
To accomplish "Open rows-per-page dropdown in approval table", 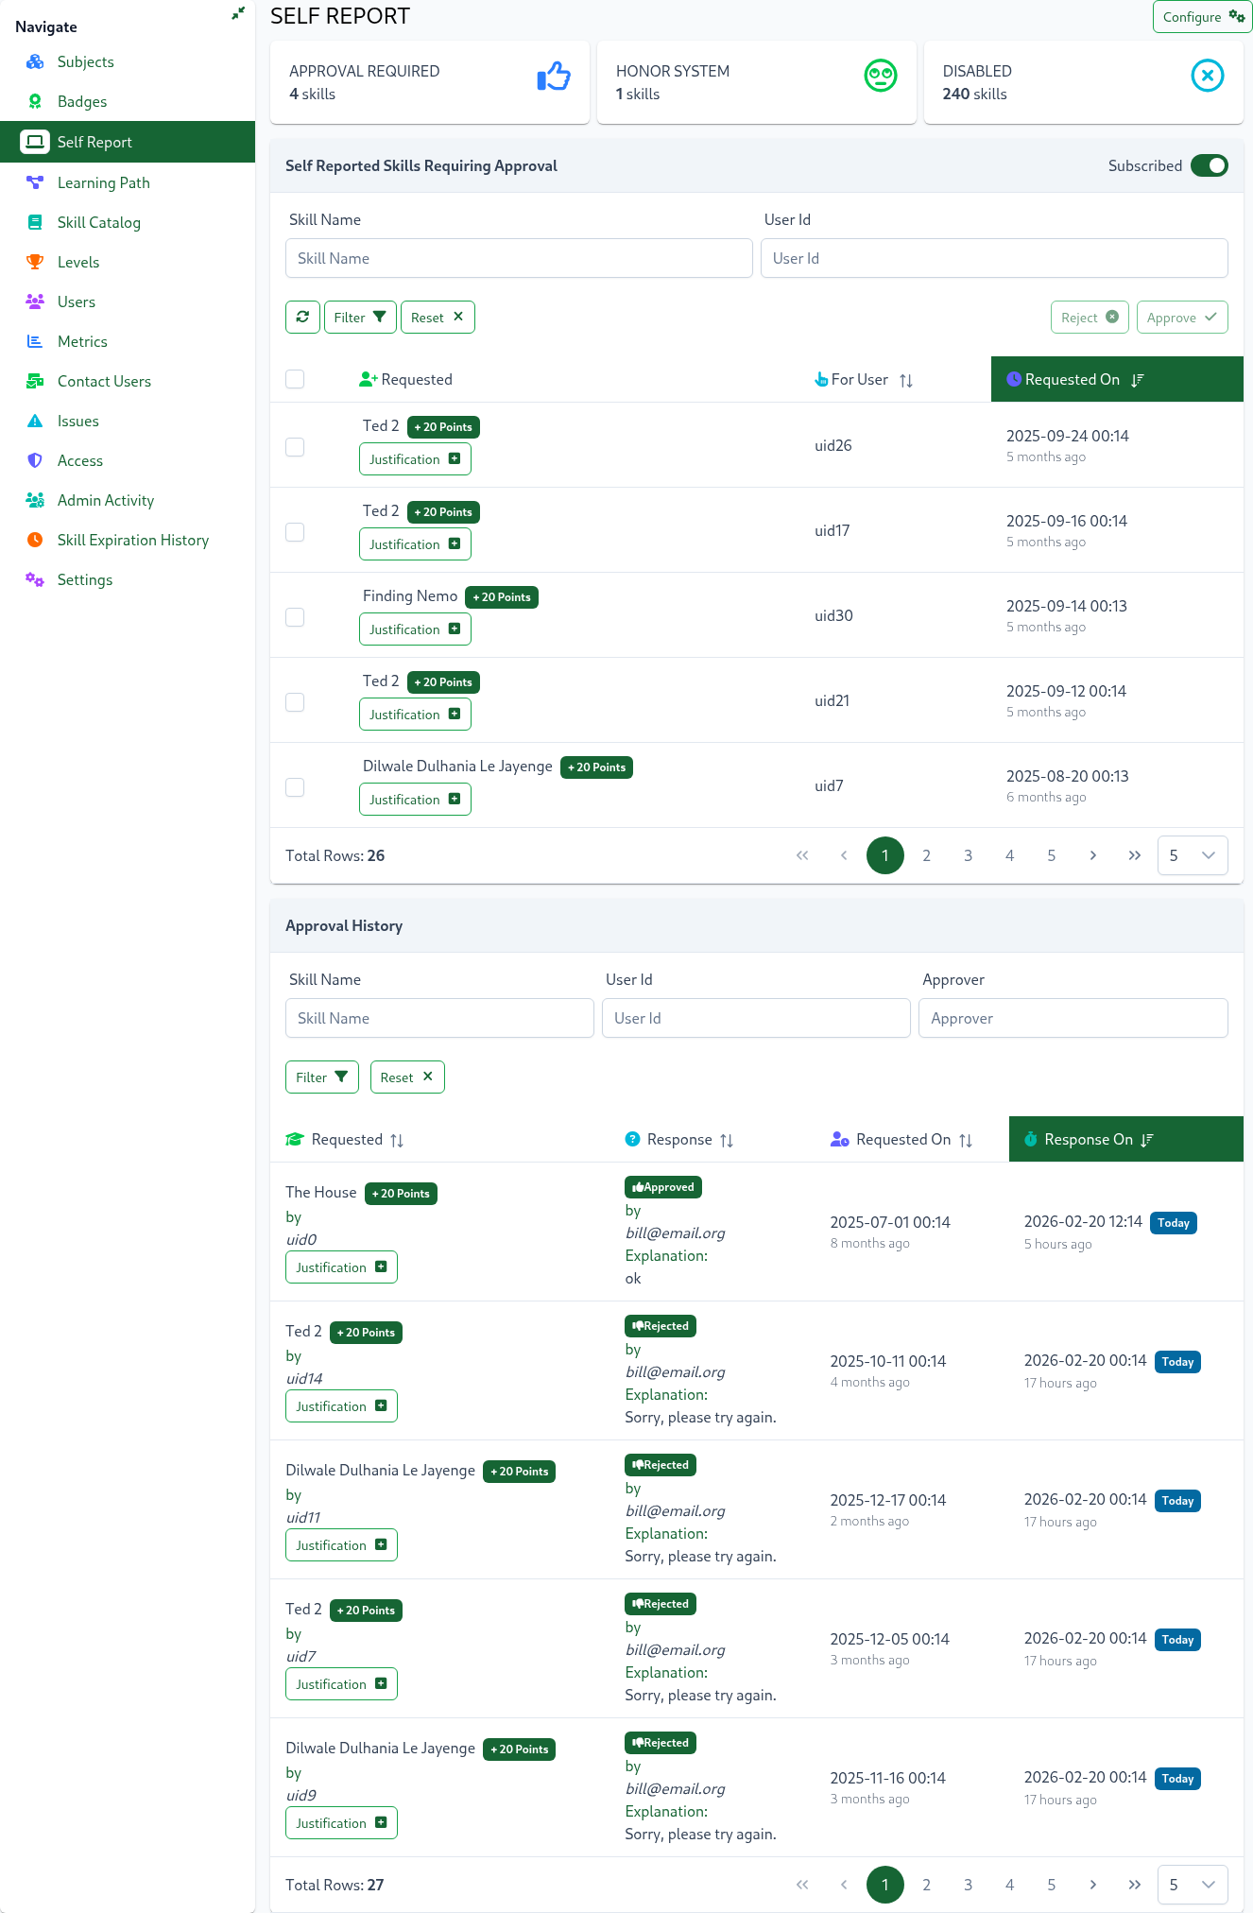I will (1193, 855).
